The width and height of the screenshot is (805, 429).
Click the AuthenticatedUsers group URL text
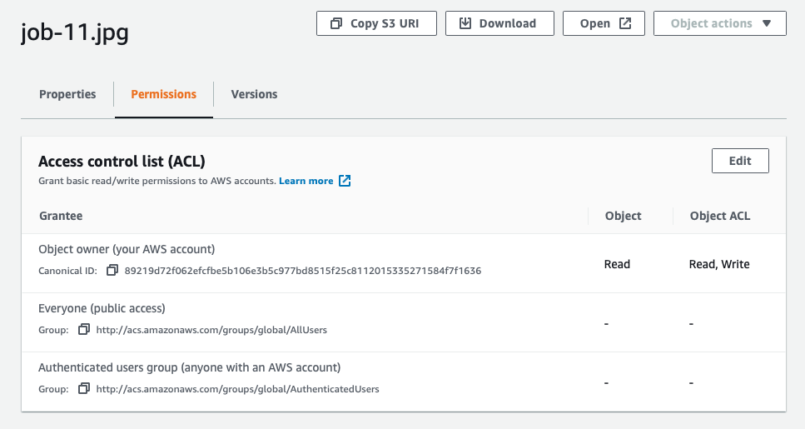point(237,389)
